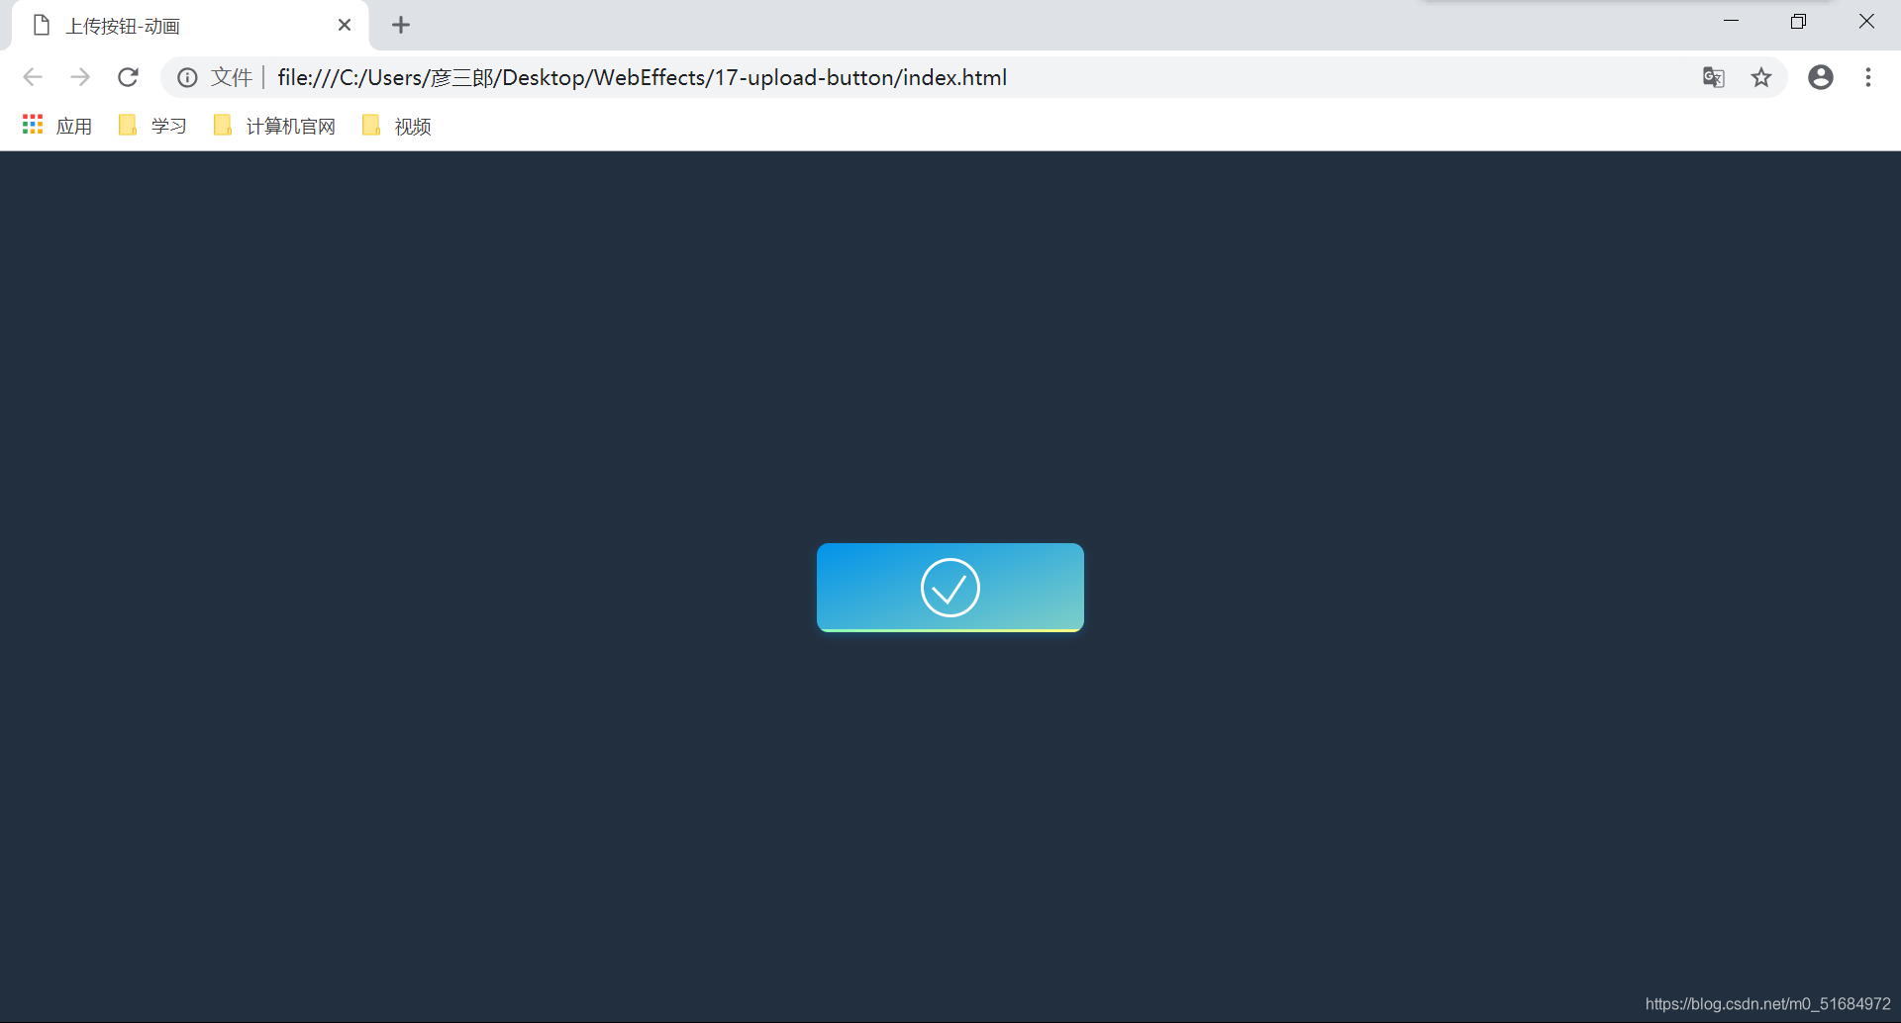Go back to the previous page
The width and height of the screenshot is (1901, 1023).
33,77
